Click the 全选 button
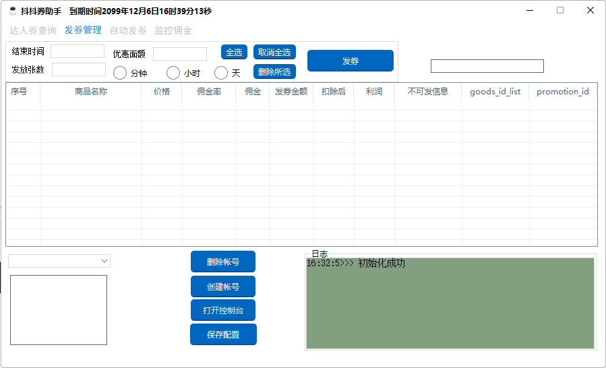The image size is (606, 368). click(234, 53)
